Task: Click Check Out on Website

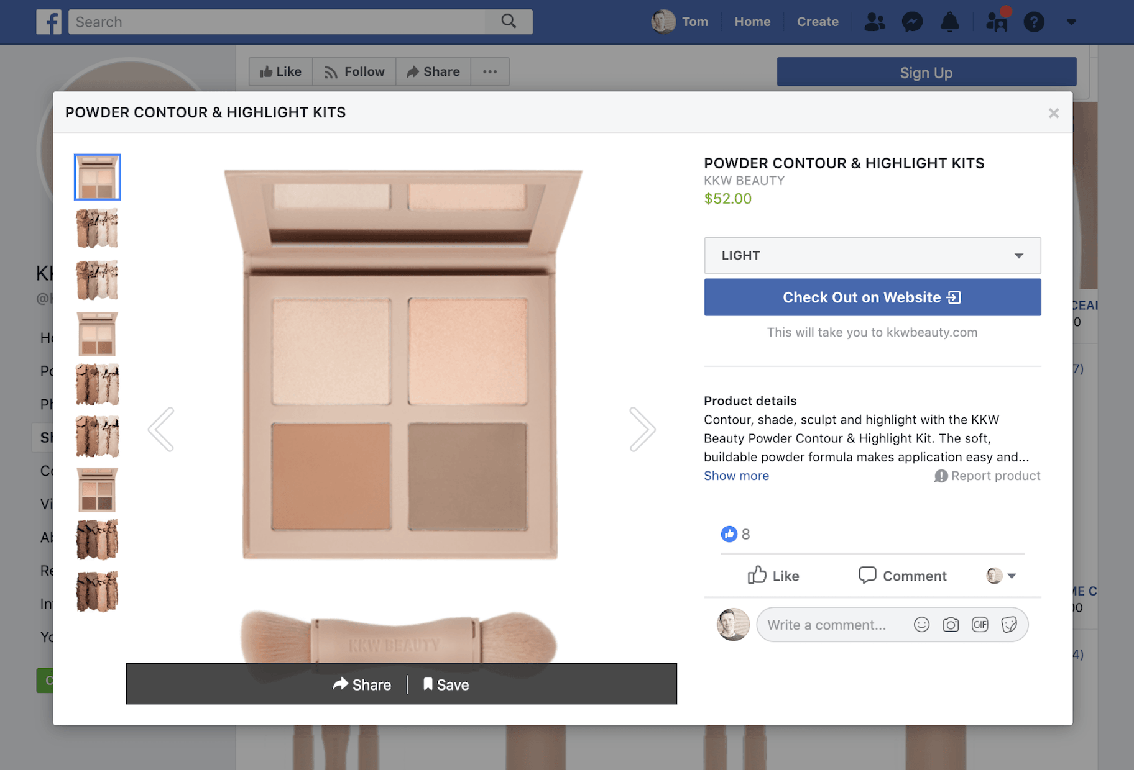Action: (872, 297)
